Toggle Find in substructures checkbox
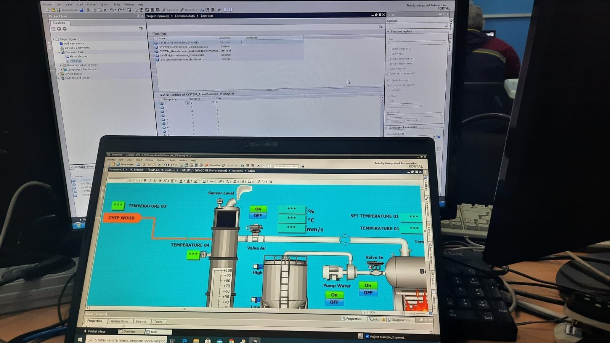This screenshot has width=610, height=343. [x=389, y=59]
